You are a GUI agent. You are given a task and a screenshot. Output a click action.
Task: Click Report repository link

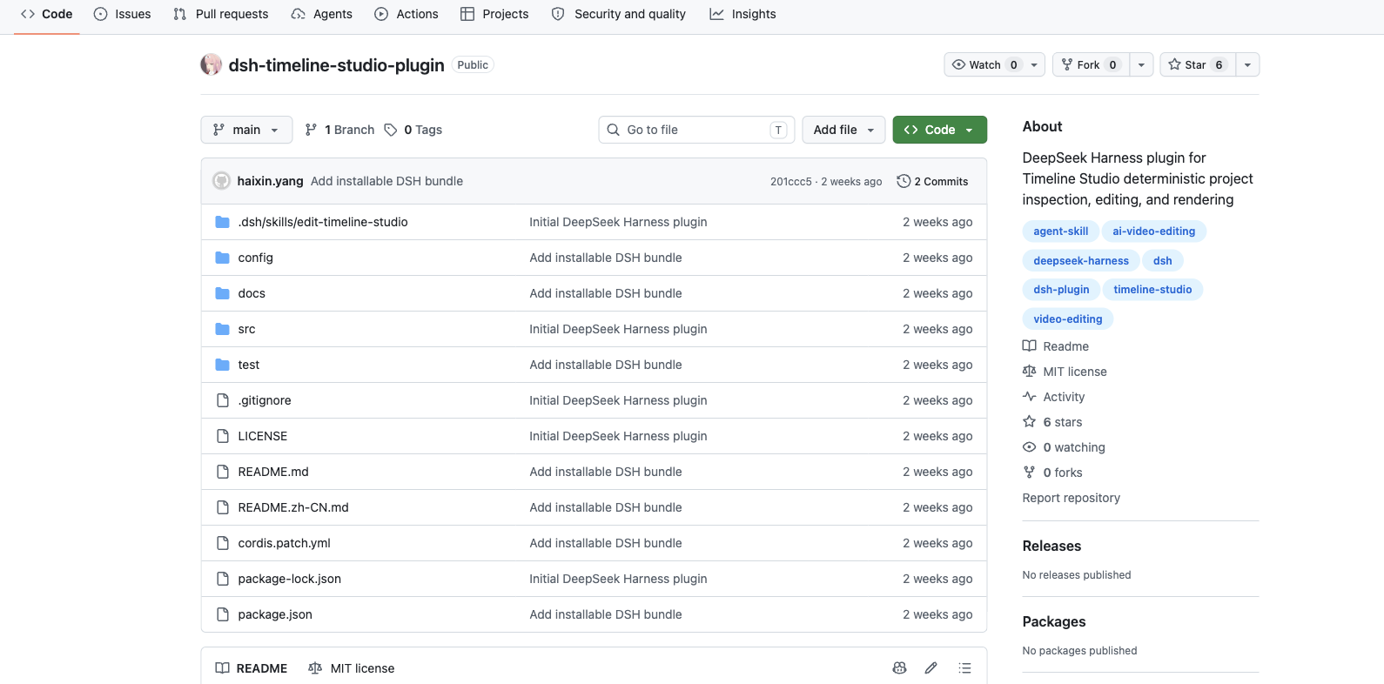pos(1072,498)
